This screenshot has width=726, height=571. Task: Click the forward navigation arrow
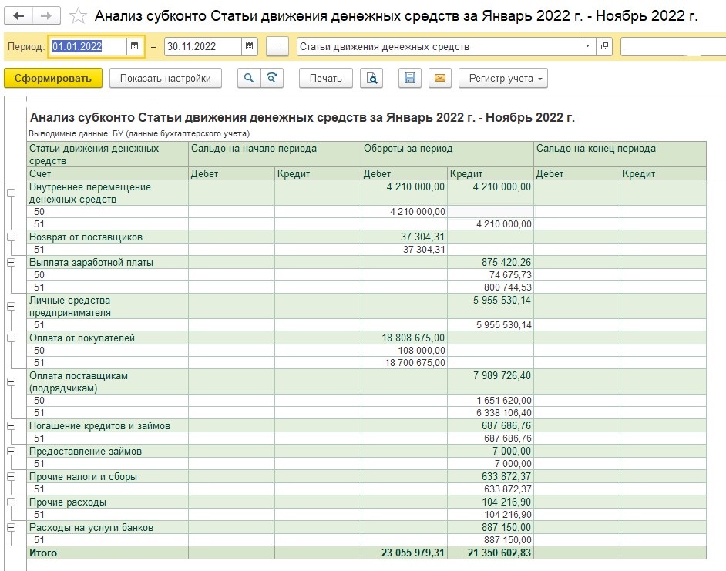click(46, 16)
